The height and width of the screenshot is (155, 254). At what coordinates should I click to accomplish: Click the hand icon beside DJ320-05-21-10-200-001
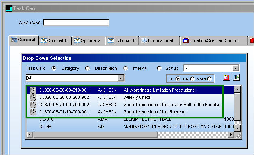click(33, 112)
